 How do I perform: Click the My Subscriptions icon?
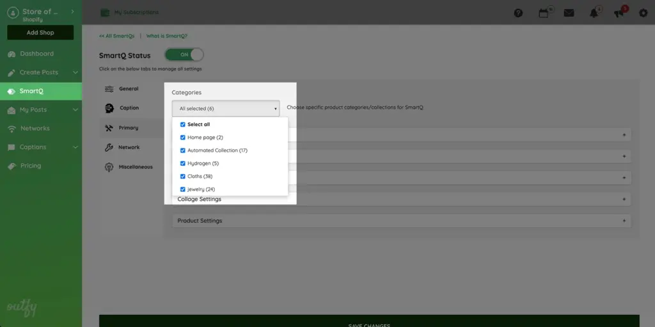[105, 13]
